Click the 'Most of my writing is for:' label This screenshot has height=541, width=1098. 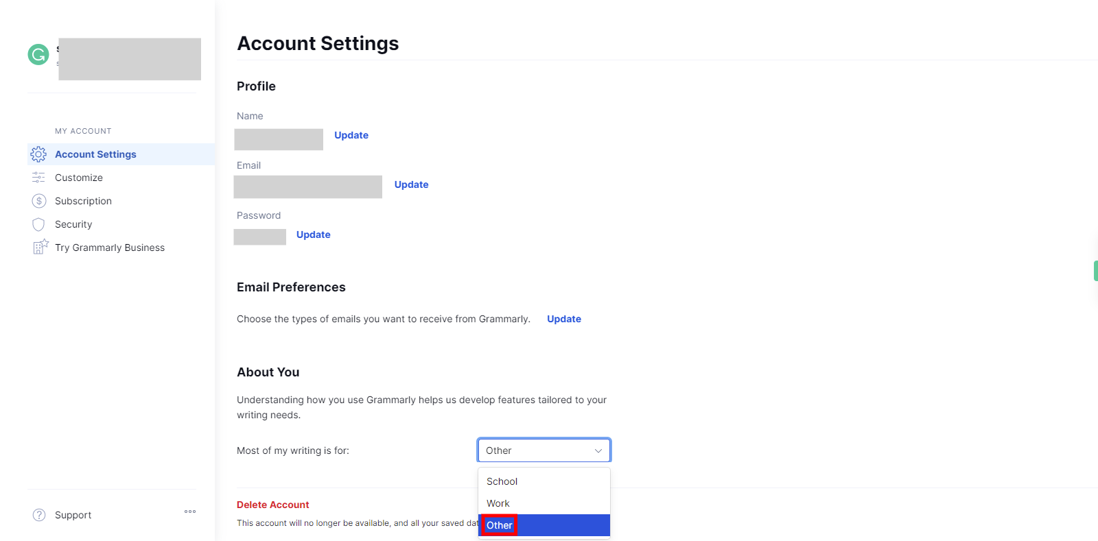pos(293,450)
